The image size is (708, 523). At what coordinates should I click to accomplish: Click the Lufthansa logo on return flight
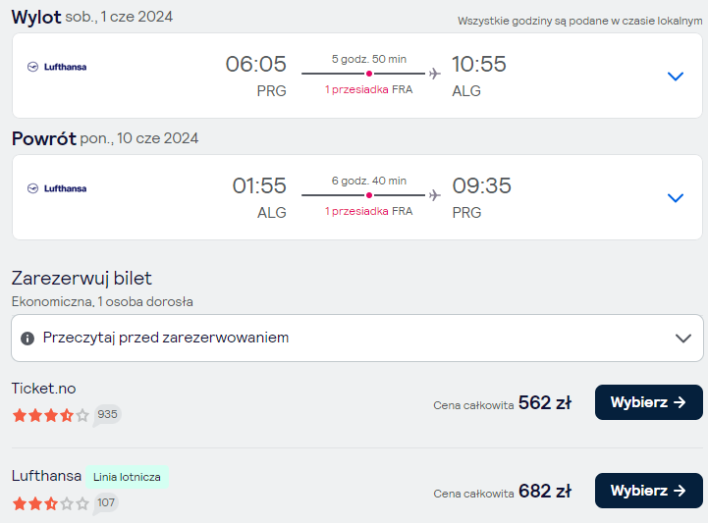[57, 188]
